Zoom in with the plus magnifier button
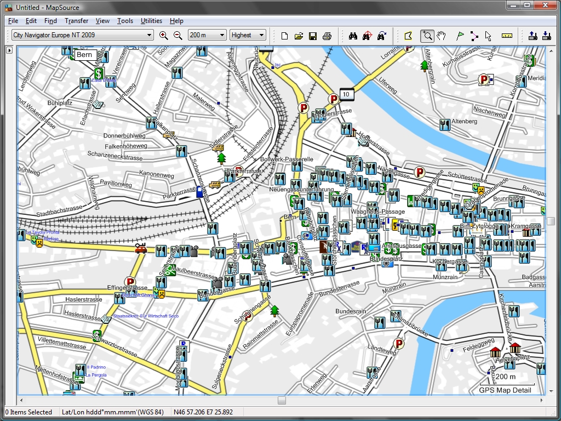Viewport: 561px width, 421px height. click(163, 35)
